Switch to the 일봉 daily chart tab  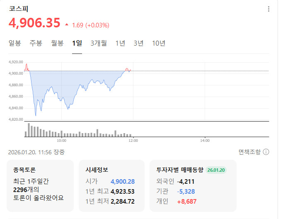(15, 43)
